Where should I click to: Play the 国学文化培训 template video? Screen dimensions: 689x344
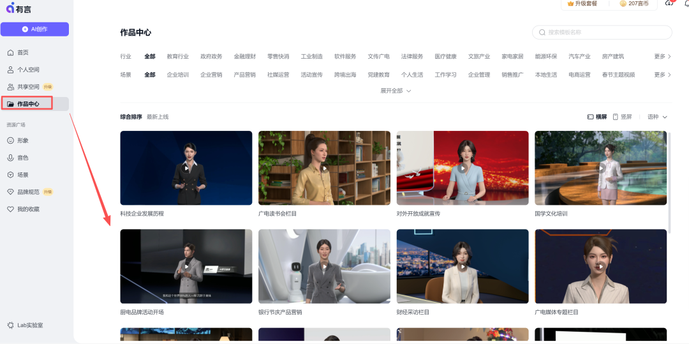click(x=601, y=168)
